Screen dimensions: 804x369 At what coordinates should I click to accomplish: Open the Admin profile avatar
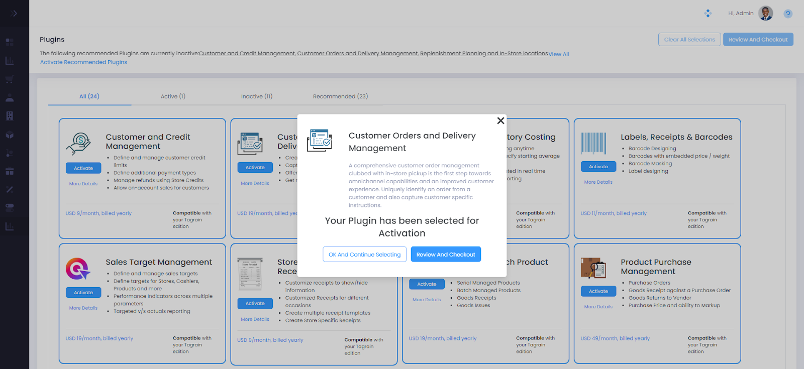pyautogui.click(x=766, y=13)
